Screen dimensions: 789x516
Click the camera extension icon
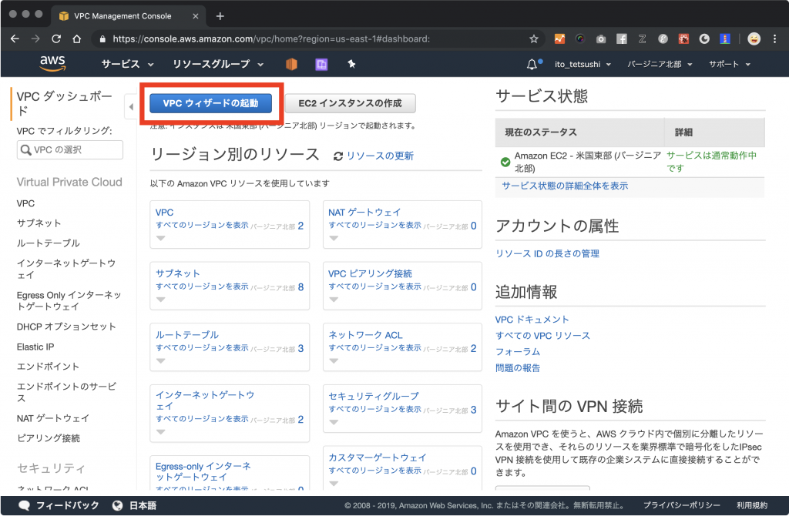click(x=600, y=39)
